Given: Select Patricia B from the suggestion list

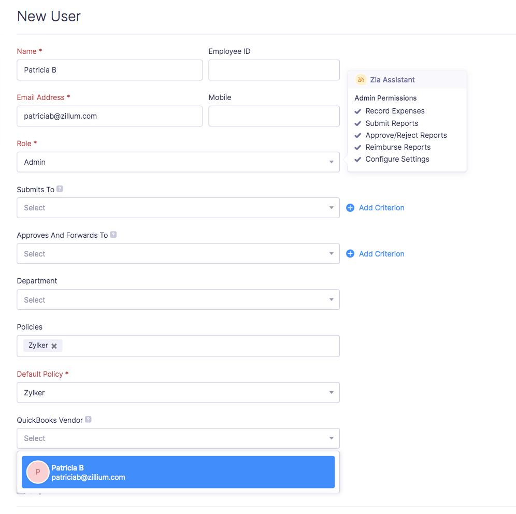Looking at the screenshot, I should [x=178, y=472].
